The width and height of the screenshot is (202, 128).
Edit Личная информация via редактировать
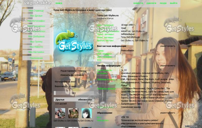click(x=168, y=66)
